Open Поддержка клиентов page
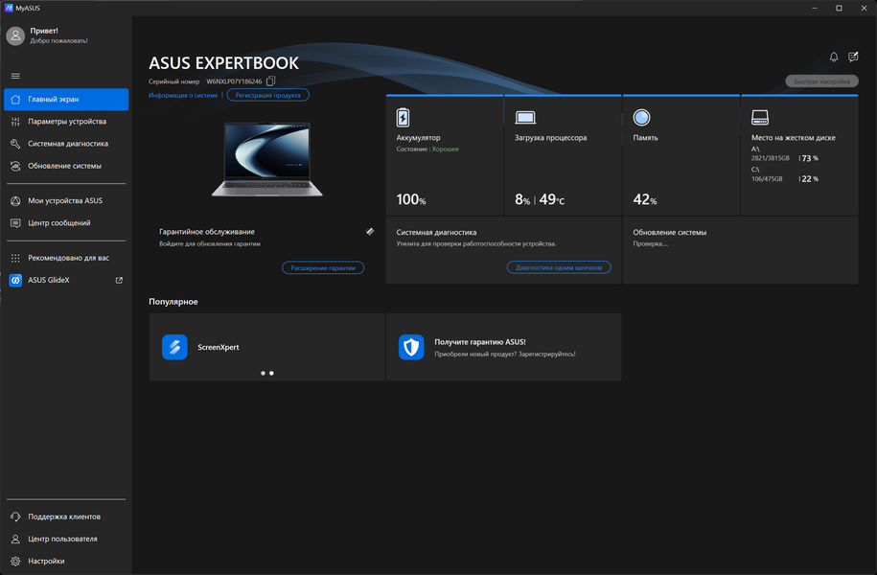877x575 pixels. pyautogui.click(x=66, y=517)
